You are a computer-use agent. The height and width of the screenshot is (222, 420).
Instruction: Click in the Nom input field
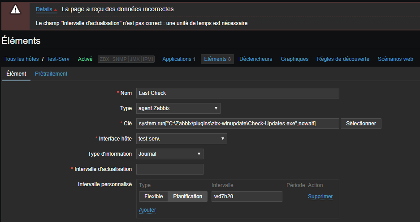coord(238,93)
